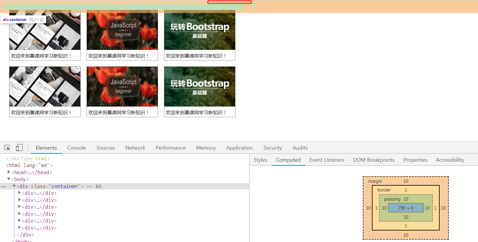
Task: Toggle the device toolbar icon
Action: [19, 148]
